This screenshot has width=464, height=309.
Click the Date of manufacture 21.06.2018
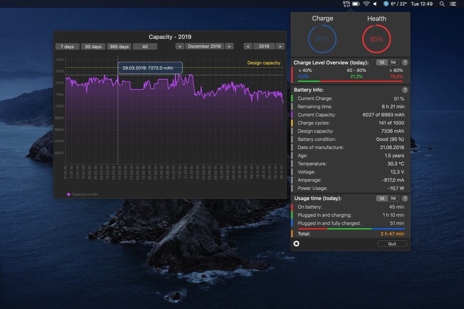tap(392, 147)
